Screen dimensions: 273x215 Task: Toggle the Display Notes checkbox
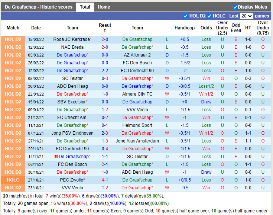coord(235,7)
